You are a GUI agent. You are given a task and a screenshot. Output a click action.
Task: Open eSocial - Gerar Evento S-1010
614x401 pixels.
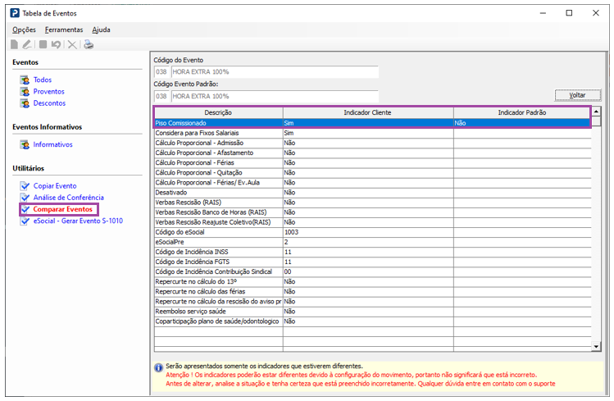[x=78, y=221]
